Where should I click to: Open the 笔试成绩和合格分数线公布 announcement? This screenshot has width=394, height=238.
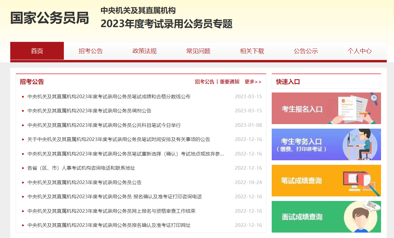pos(109,97)
